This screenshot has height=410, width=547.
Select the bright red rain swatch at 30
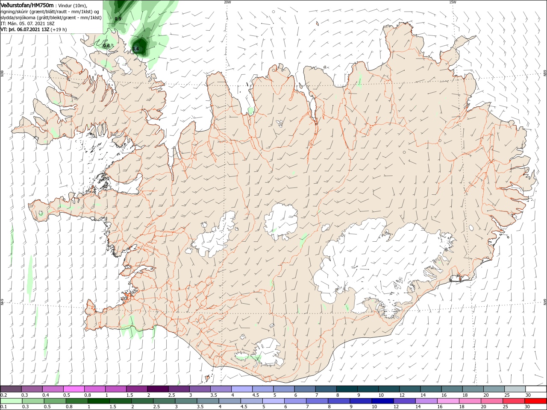[x=535, y=401]
